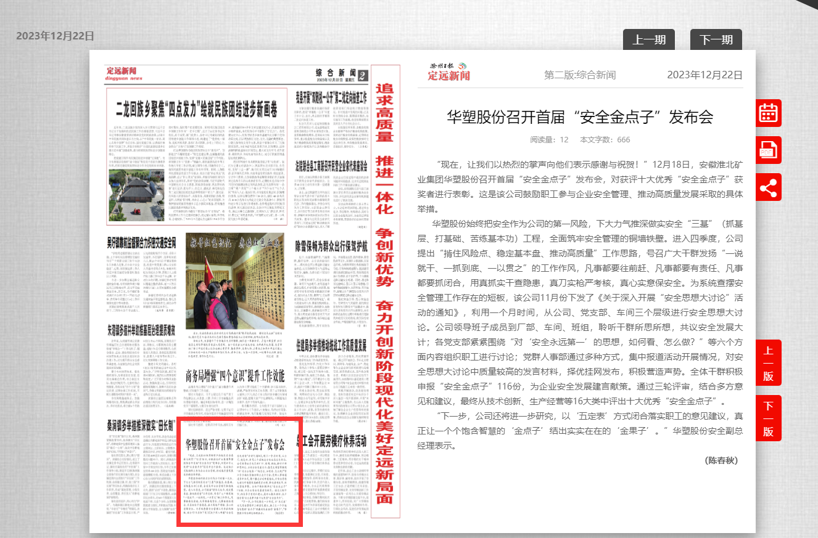Image resolution: width=818 pixels, height=538 pixels.
Task: Open the 住建局 article headline
Action: [331, 343]
